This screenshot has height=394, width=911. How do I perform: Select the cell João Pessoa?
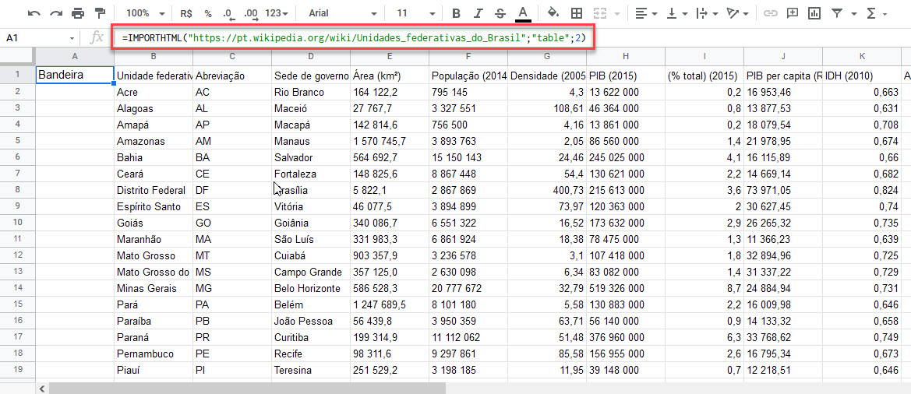311,321
